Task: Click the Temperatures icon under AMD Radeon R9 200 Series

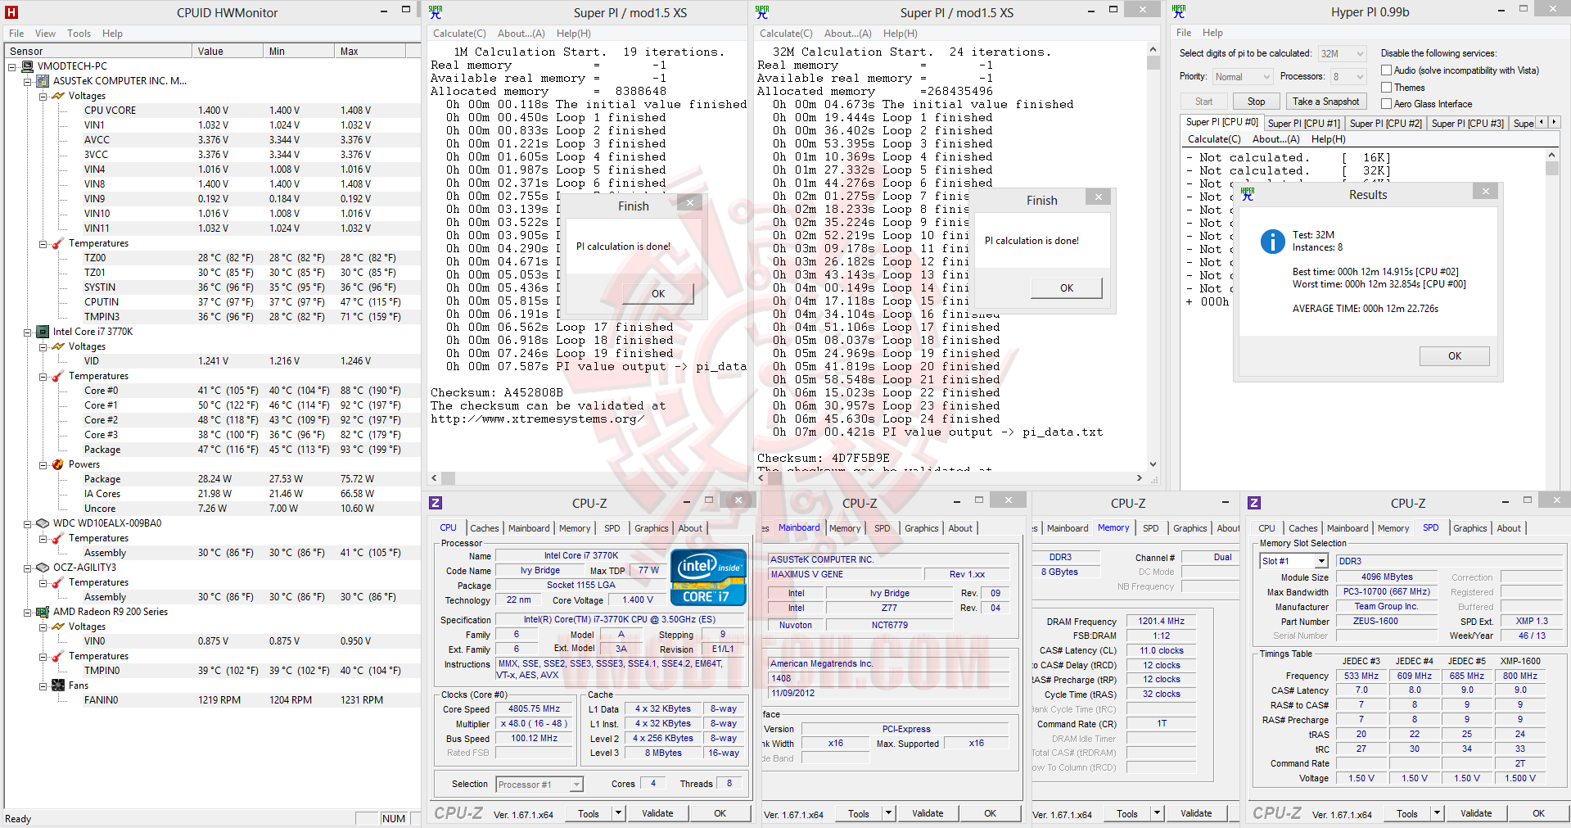Action: pyautogui.click(x=58, y=656)
